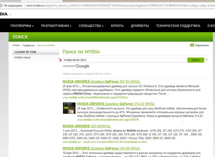This screenshot has width=215, height=157.
Task: Click the 'ССЫЛКИ ПО ТЕМЕ' sidebar header
Action: (x=36, y=52)
